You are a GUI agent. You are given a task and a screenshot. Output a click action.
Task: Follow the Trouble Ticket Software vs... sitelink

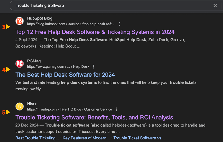[x=139, y=138]
